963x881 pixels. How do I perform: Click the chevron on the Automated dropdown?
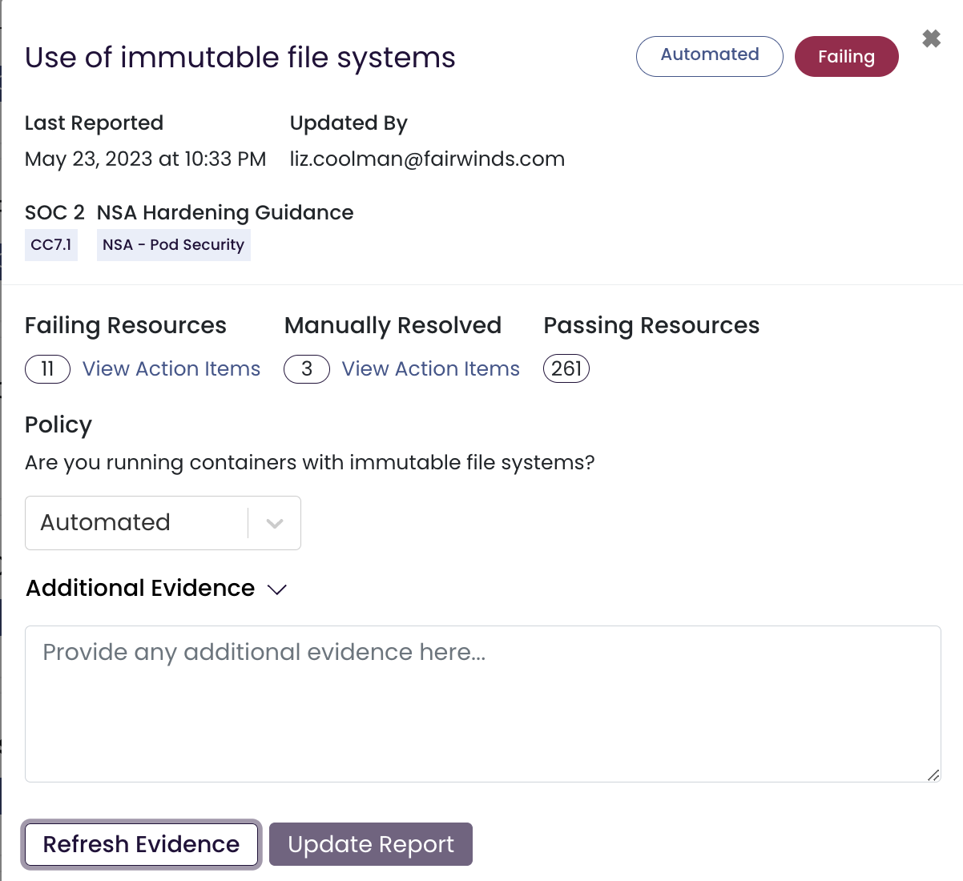pos(274,523)
